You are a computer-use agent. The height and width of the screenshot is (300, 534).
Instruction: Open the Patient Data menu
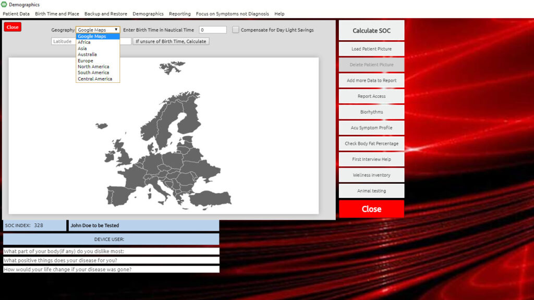coord(16,14)
